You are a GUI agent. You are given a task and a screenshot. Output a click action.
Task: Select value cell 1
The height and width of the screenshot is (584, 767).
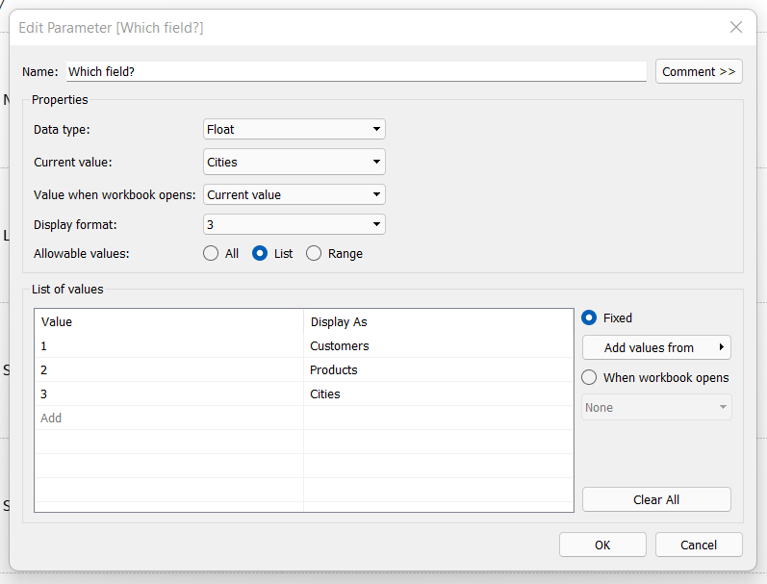[x=168, y=345]
